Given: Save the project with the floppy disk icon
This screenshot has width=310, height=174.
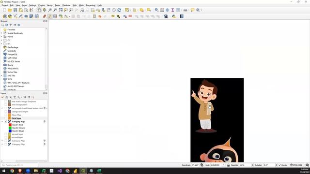Looking at the screenshot, I should click(15, 10).
